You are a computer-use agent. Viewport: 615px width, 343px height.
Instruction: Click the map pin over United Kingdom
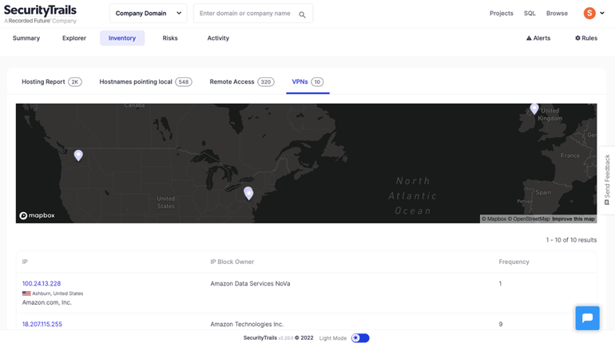tap(534, 108)
